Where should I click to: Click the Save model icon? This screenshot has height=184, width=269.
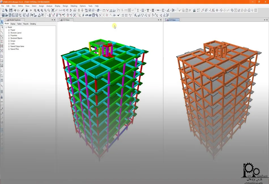pyautogui.click(x=11, y=10)
